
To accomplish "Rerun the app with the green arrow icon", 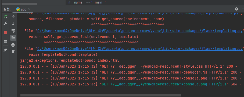I will 5,17.
